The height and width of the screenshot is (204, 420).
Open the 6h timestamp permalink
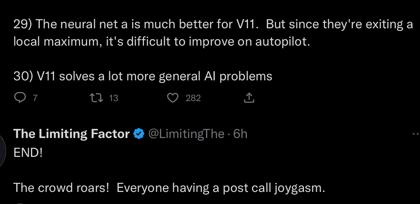coord(240,133)
